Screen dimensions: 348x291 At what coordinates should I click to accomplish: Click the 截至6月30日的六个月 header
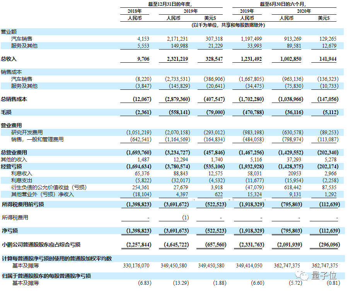tap(287, 4)
